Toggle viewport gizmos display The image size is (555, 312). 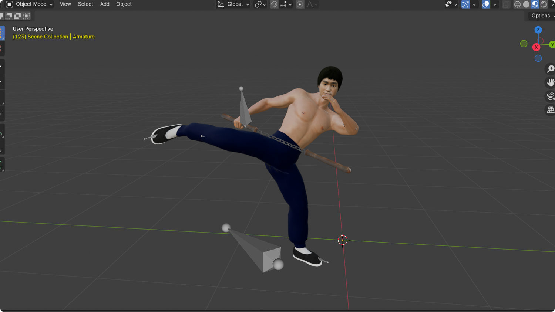pyautogui.click(x=465, y=4)
